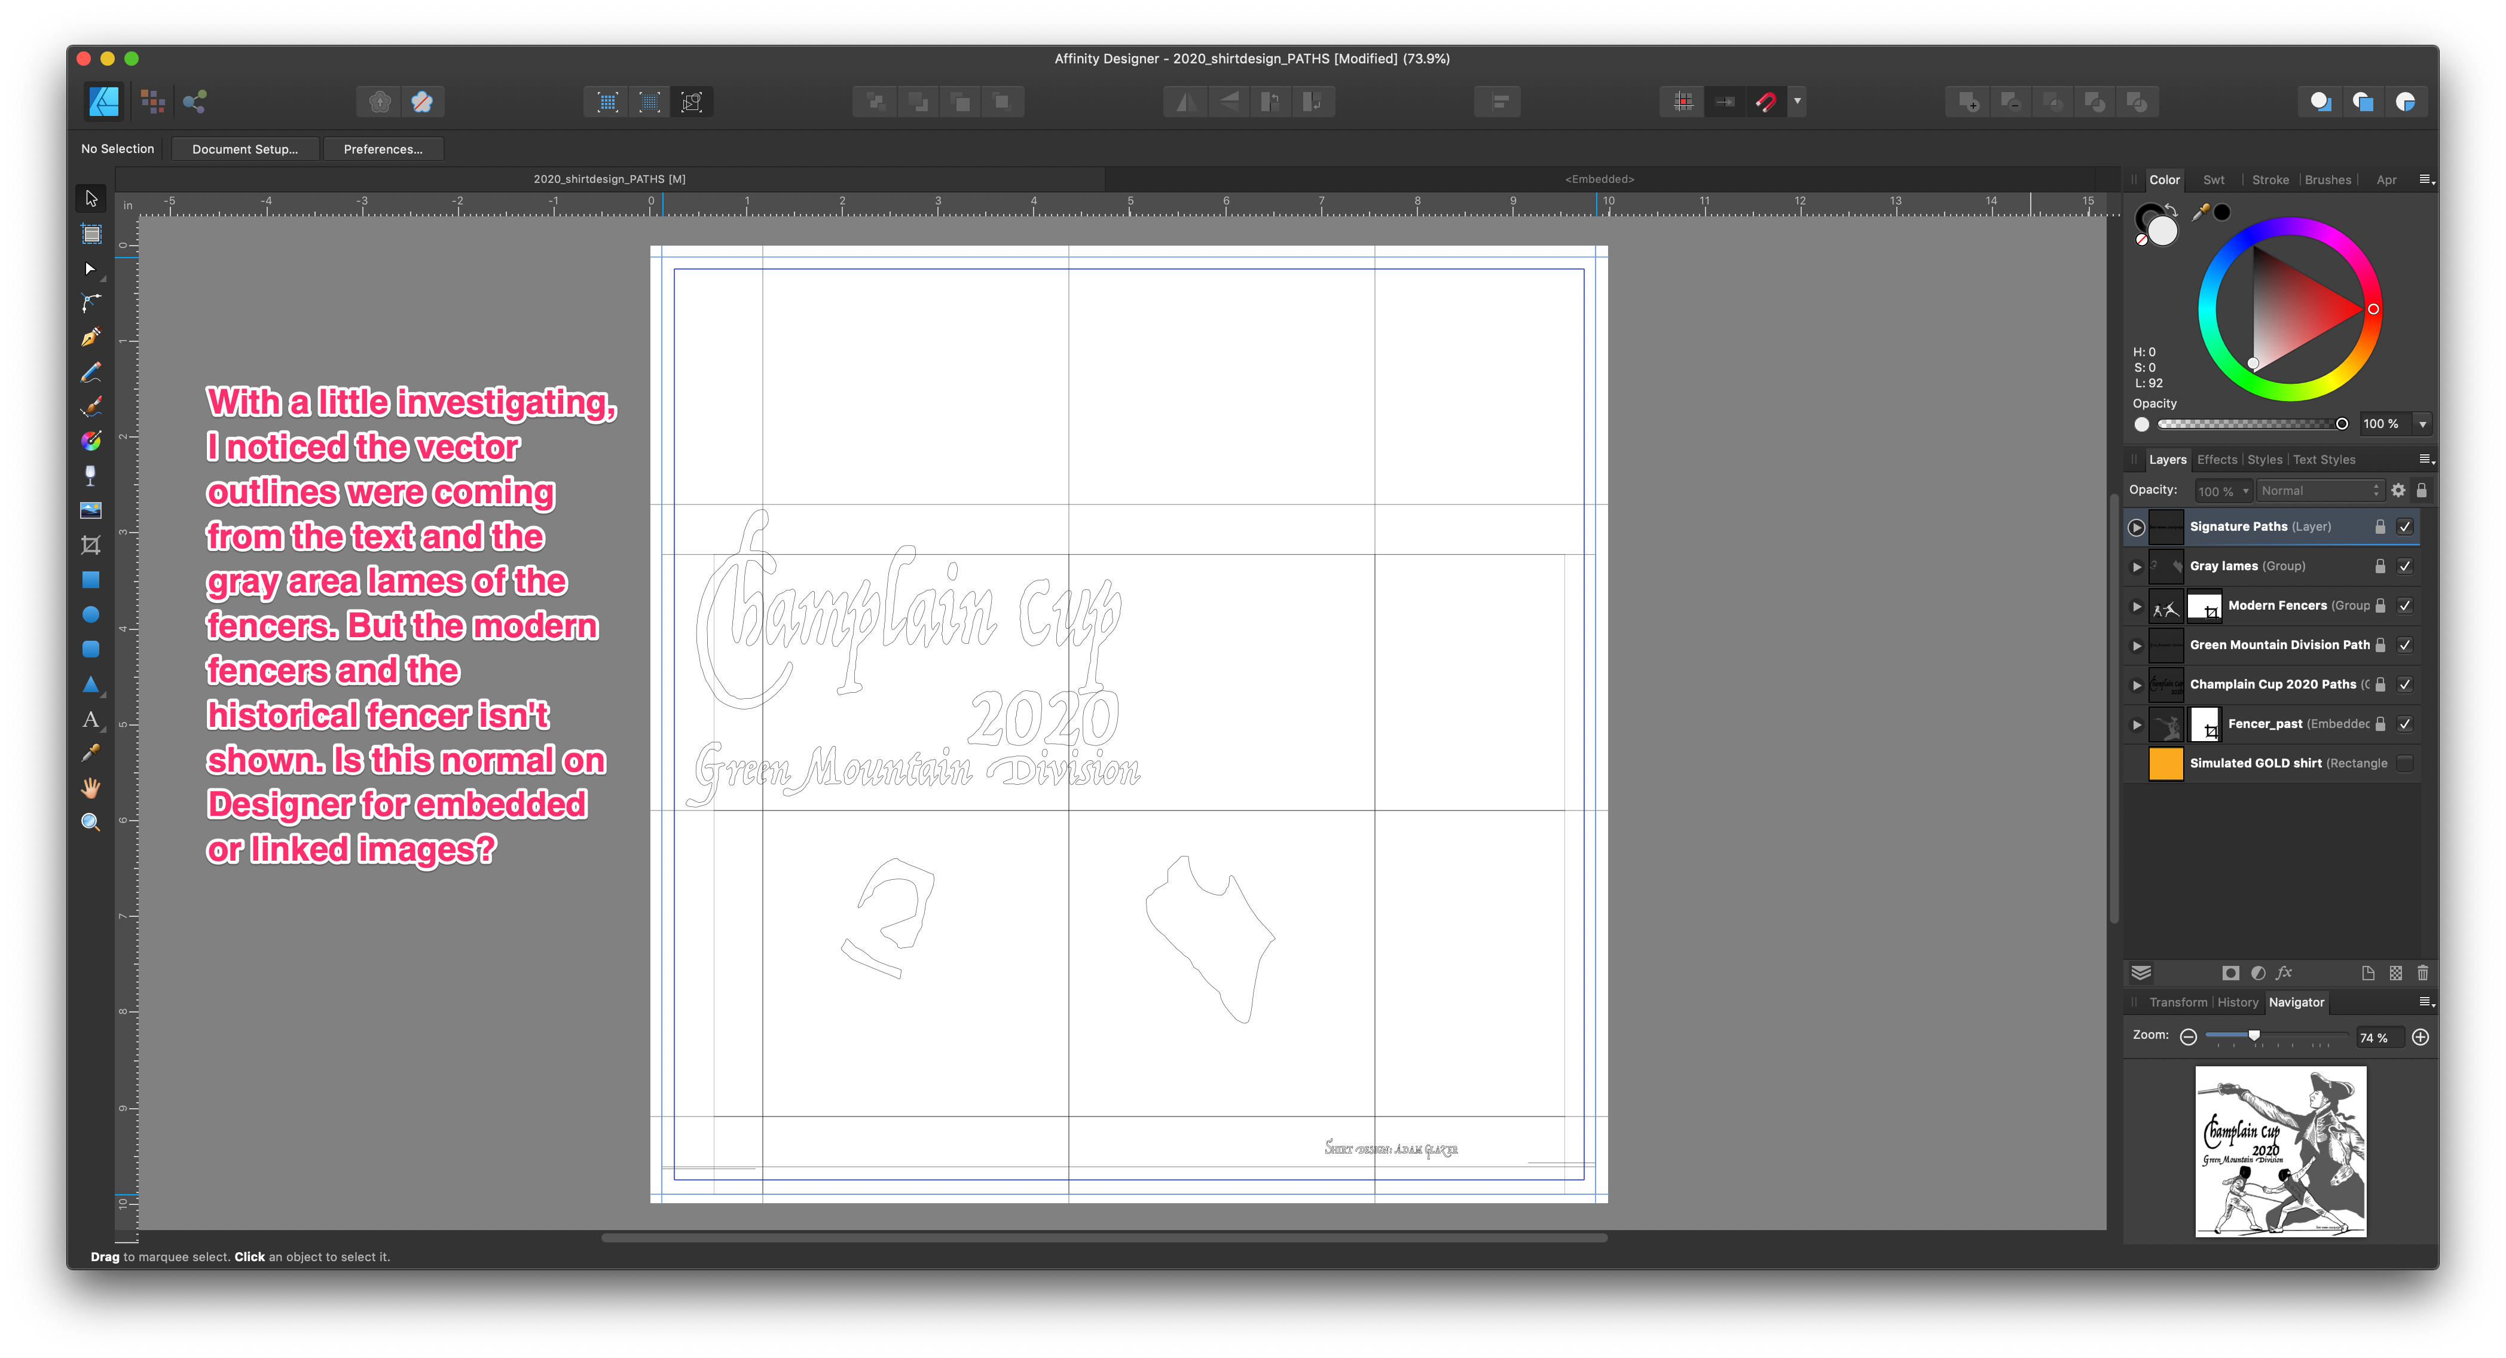
Task: Click the Mask Layer icon
Action: (2230, 974)
